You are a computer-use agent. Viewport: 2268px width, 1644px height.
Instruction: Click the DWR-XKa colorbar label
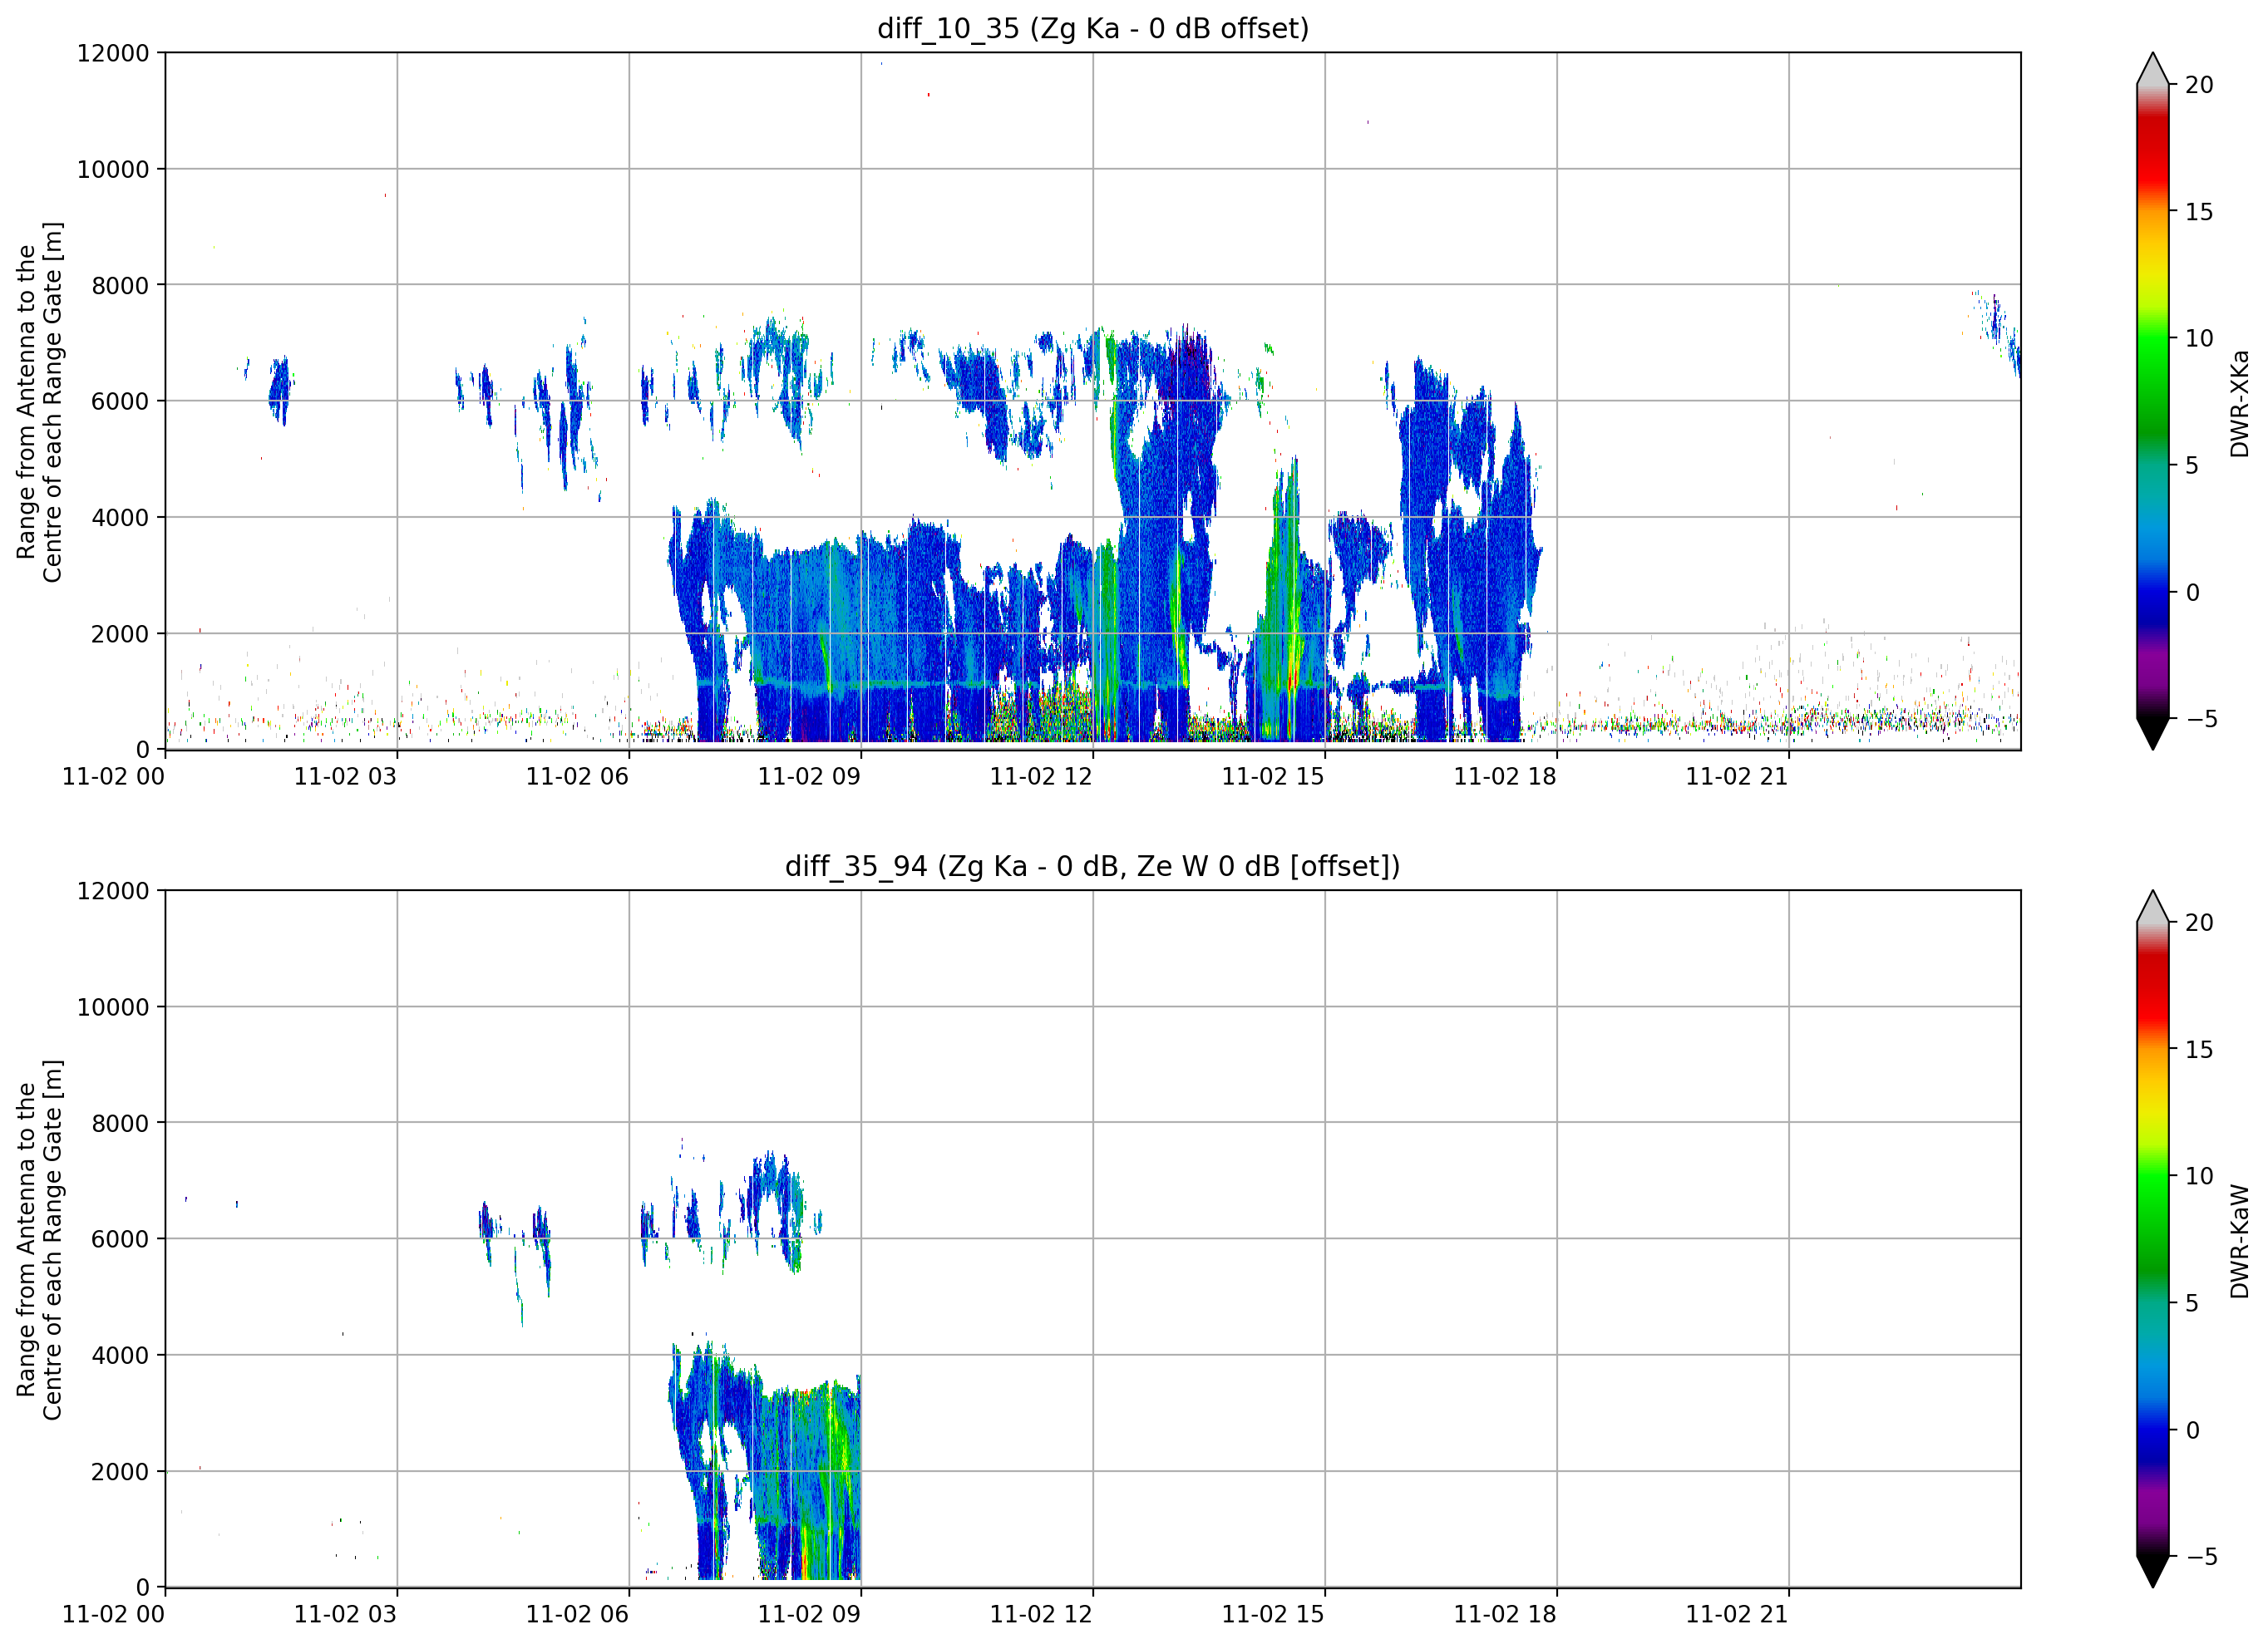point(2240,403)
